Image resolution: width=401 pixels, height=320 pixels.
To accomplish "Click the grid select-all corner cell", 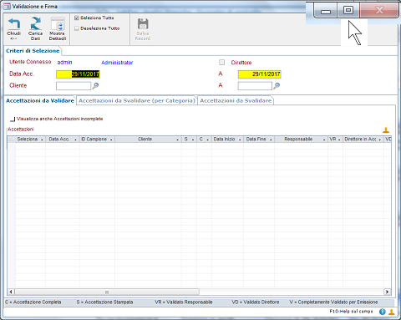I will pos(12,140).
